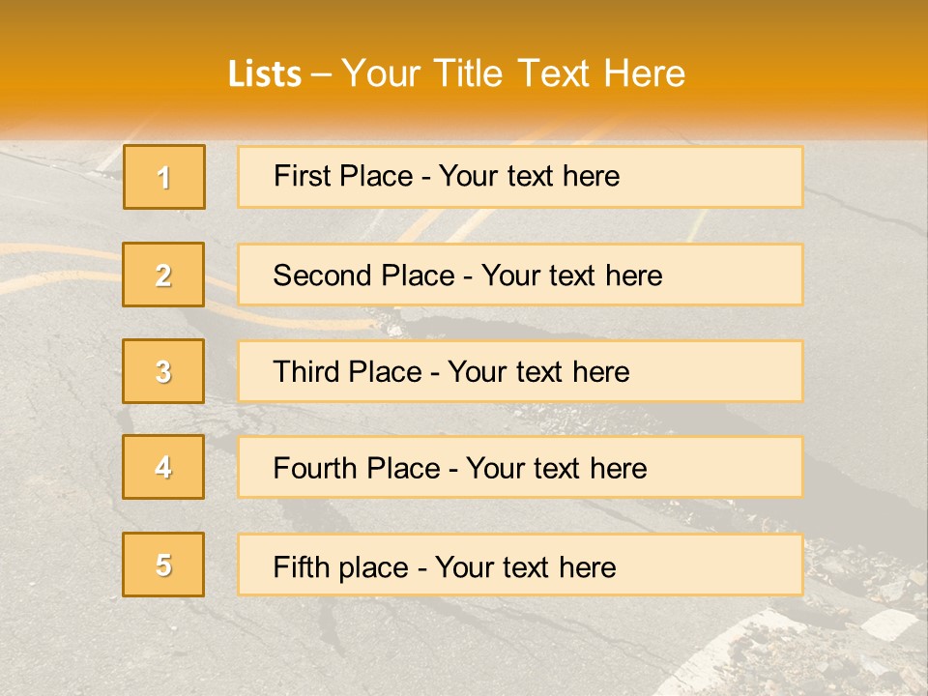Click the 'First Place' words
Image resolution: width=928 pixels, height=696 pixels.
tap(343, 176)
